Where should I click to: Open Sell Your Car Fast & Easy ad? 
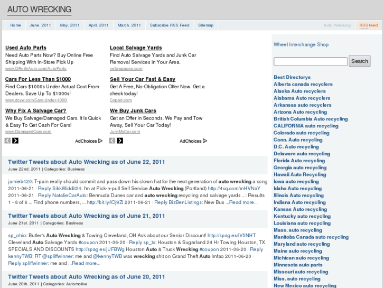[x=143, y=79]
